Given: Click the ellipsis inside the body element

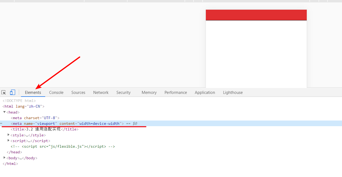Looking at the screenshot, I should [x=21, y=158].
